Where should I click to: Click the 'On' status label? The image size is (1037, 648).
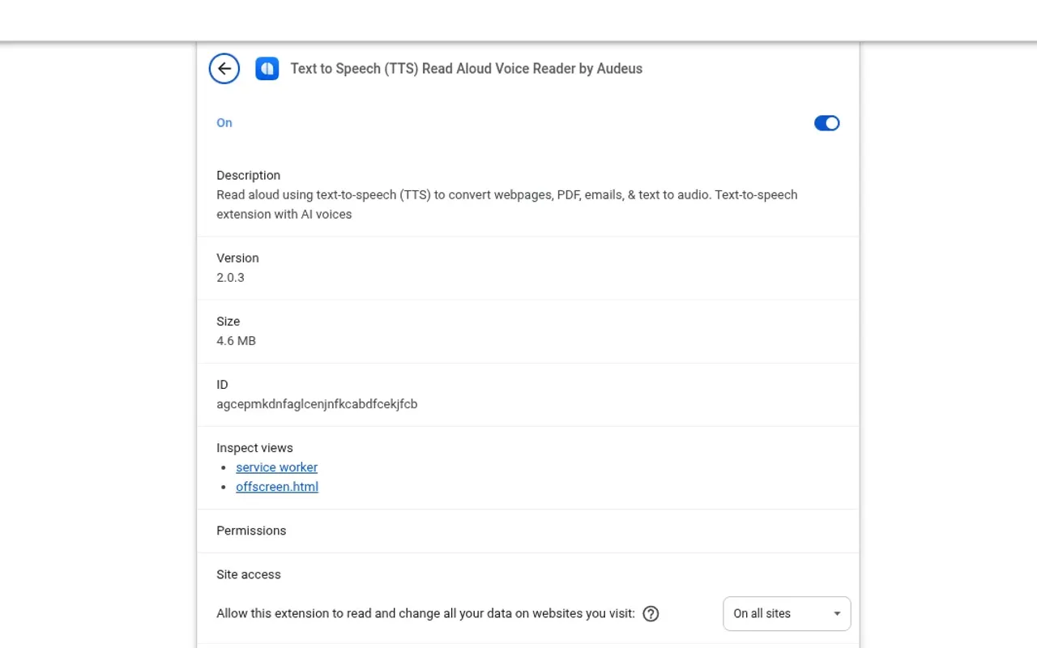[224, 123]
